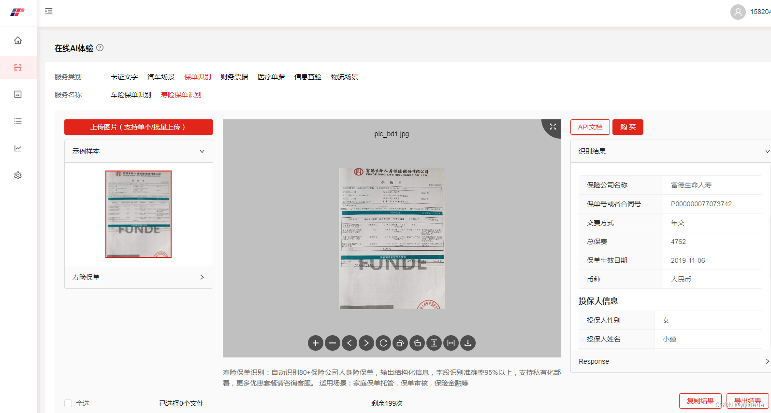Click the policy number P000000077073742

coord(701,204)
